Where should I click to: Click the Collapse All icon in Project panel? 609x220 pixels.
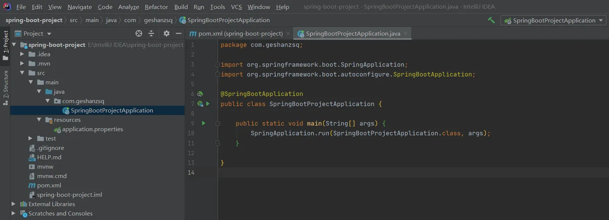click(x=151, y=33)
